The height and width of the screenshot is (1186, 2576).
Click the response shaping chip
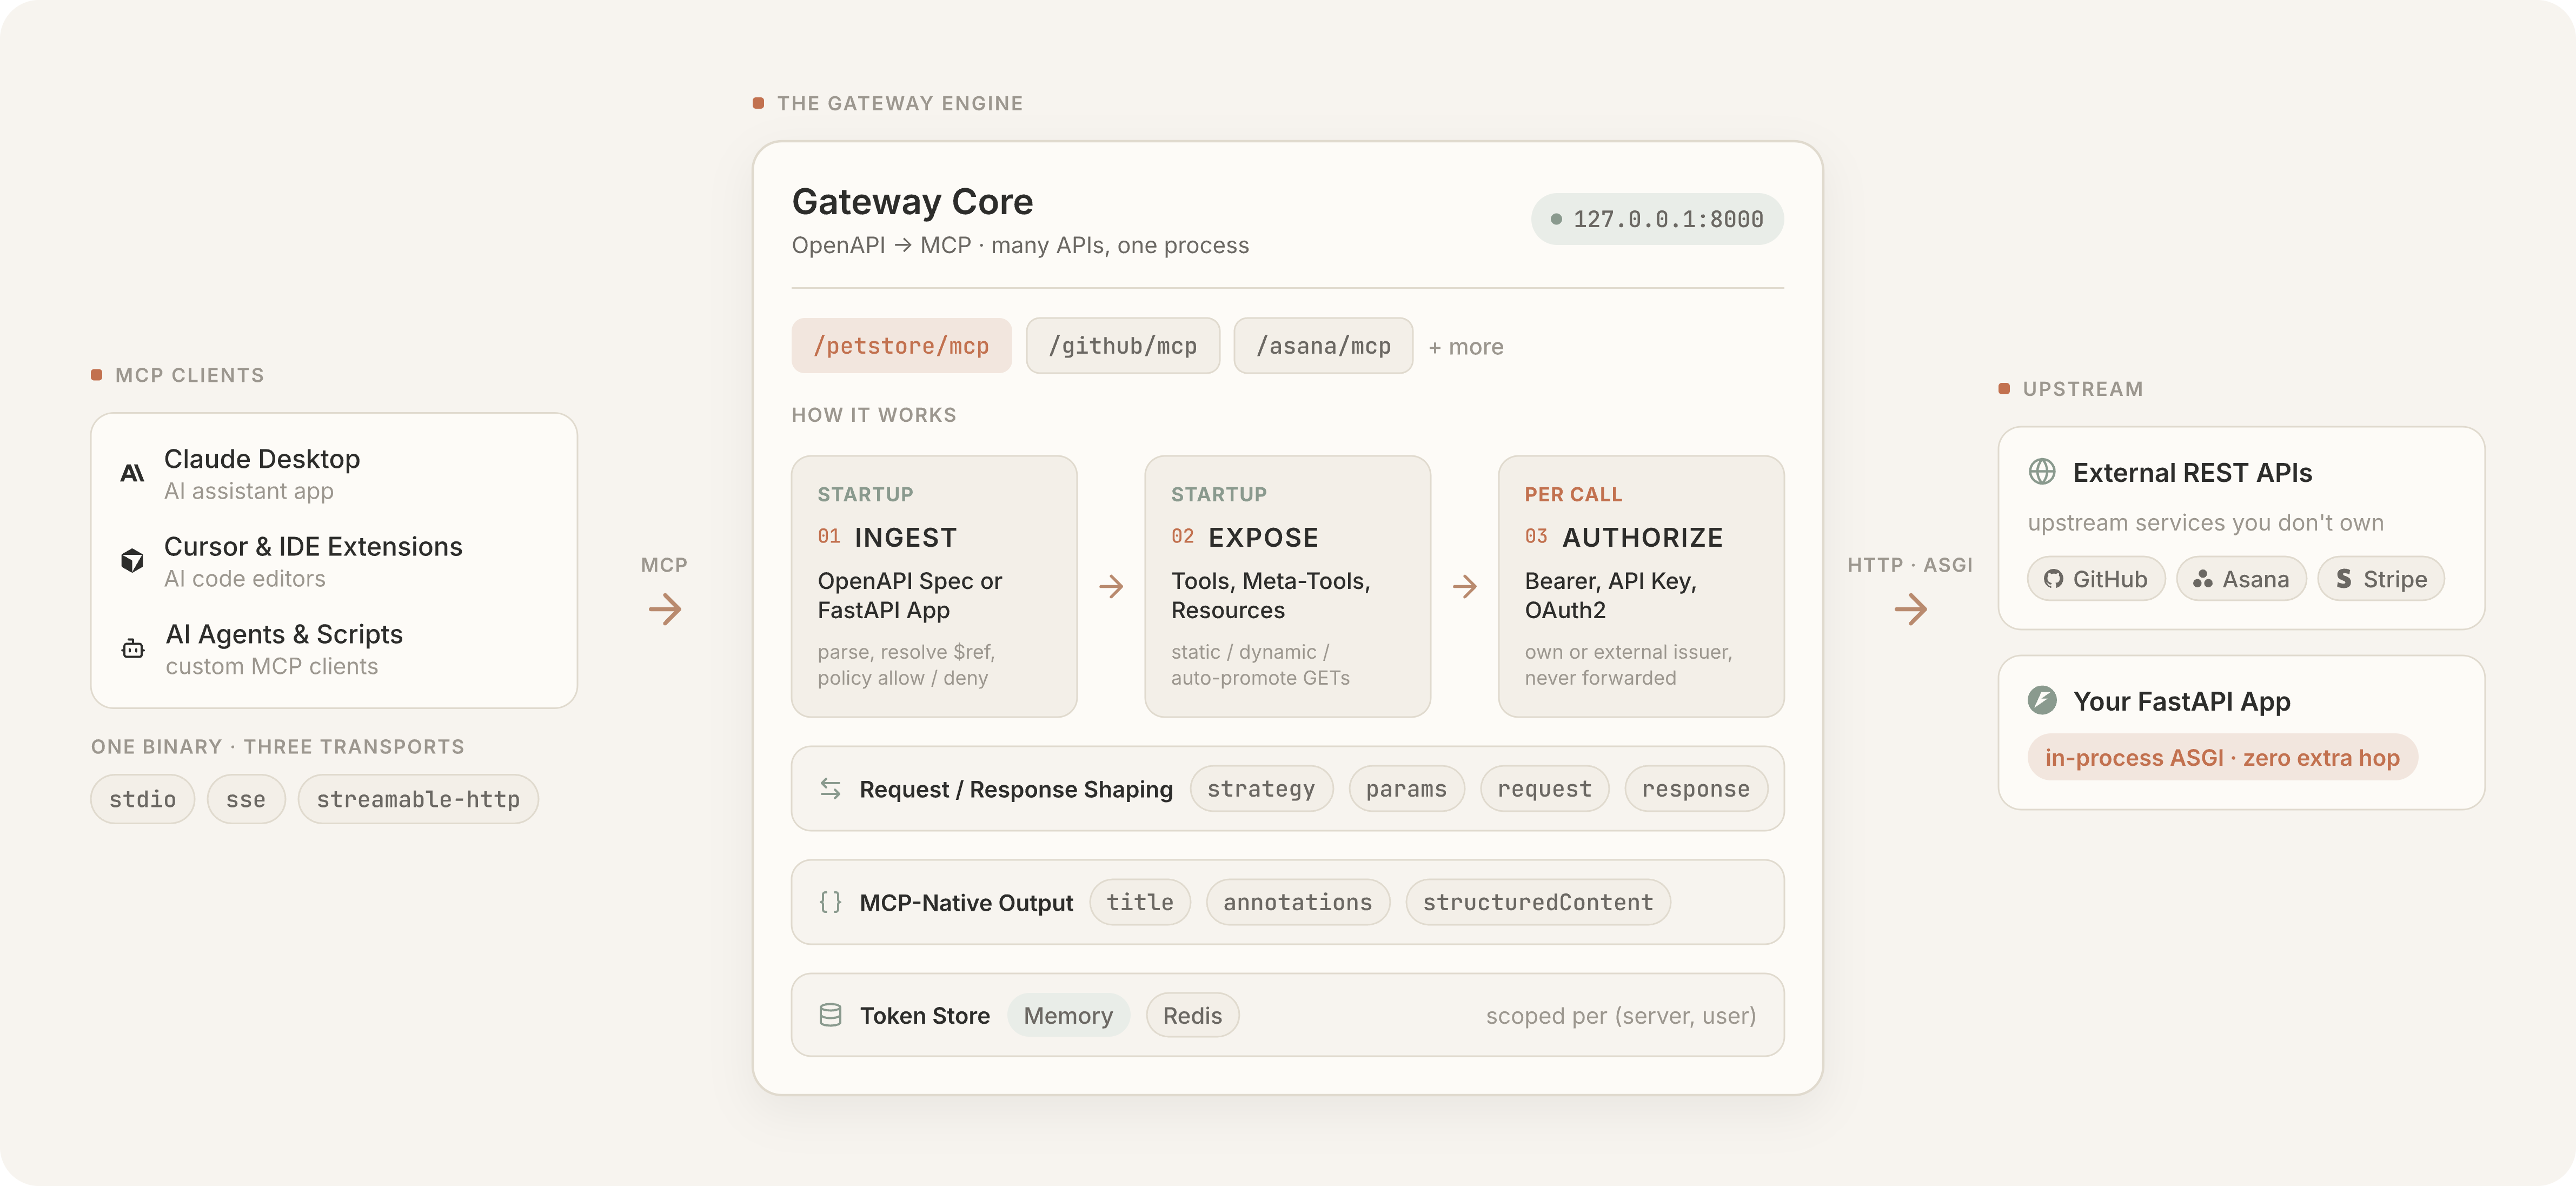tap(1696, 788)
